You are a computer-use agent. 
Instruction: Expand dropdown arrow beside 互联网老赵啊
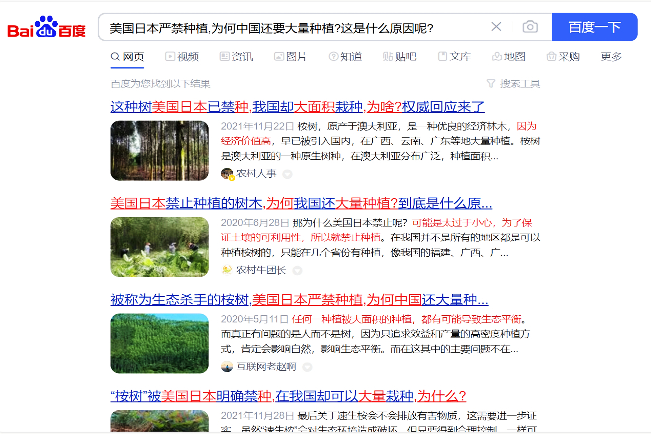[x=307, y=367]
